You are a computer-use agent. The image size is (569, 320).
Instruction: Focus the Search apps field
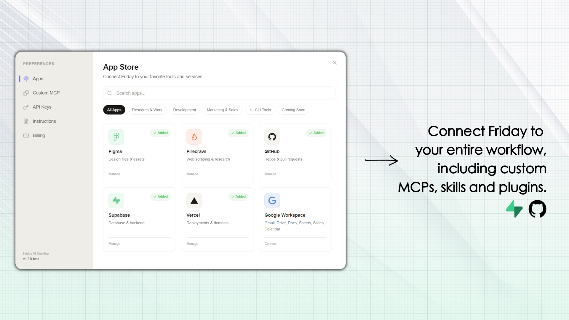[219, 93]
